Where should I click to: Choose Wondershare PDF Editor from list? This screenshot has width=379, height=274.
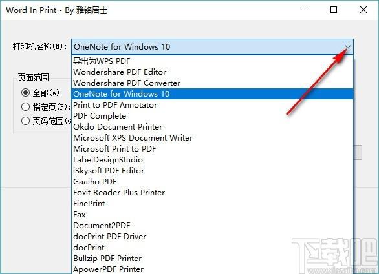(213, 72)
